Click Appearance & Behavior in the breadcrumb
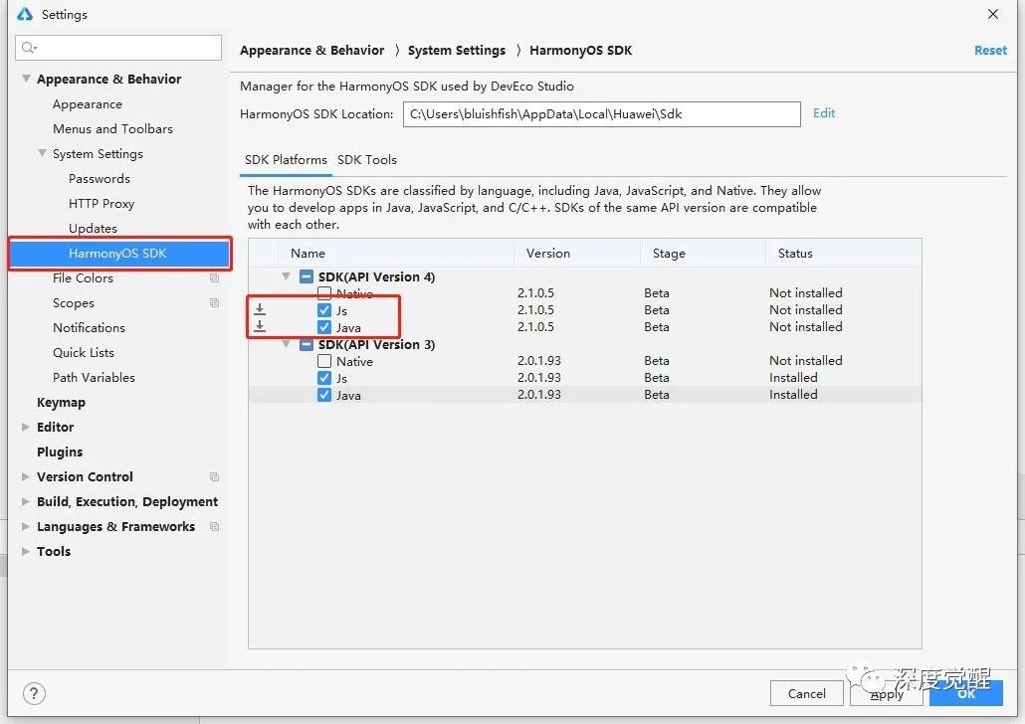 311,51
